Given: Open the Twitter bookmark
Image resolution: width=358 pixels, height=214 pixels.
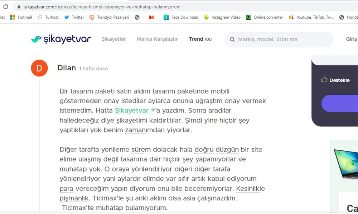Looking at the screenshot, I should [74, 17].
